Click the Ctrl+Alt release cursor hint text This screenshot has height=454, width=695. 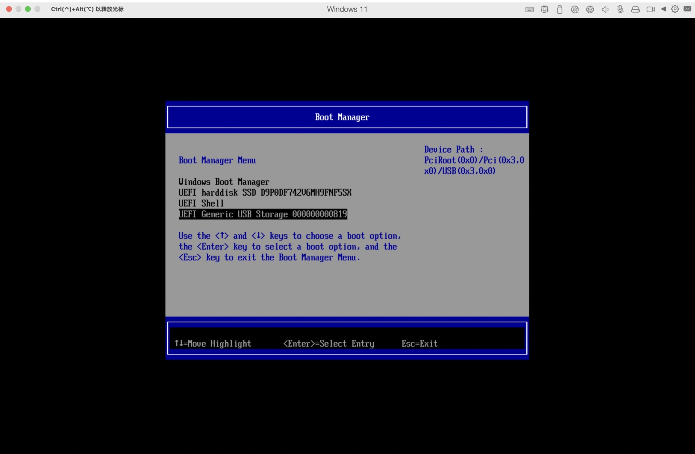(87, 9)
